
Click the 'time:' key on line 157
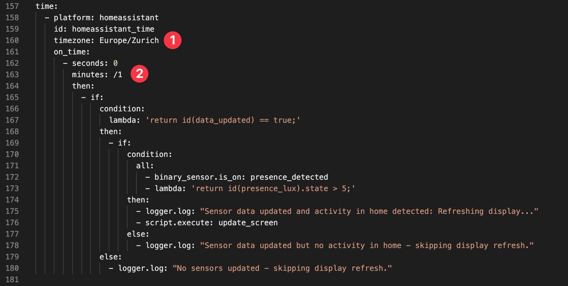(47, 6)
